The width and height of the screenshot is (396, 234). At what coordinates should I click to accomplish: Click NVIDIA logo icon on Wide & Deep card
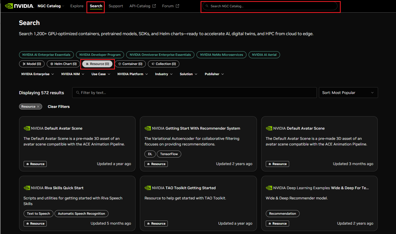pyautogui.click(x=269, y=188)
